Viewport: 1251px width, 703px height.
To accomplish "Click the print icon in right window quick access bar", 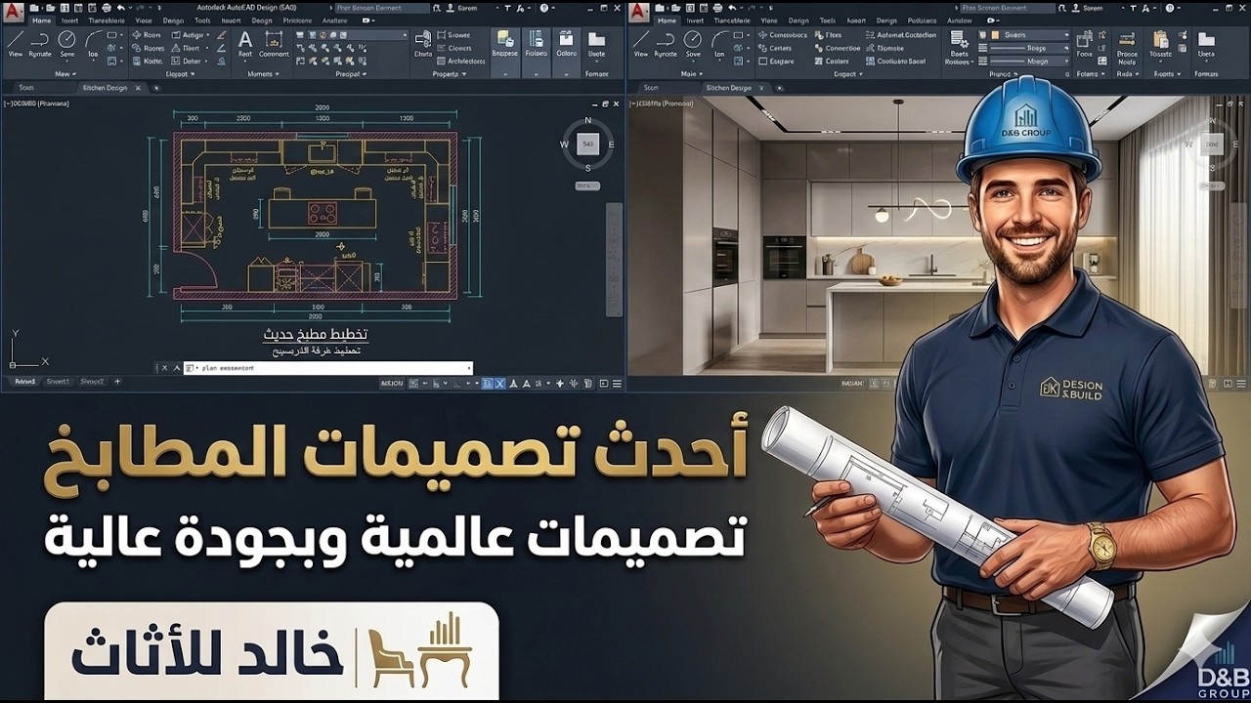I will 717,8.
